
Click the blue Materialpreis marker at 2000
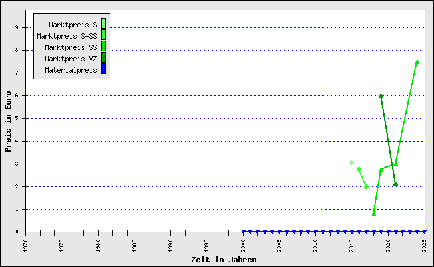tap(243, 232)
